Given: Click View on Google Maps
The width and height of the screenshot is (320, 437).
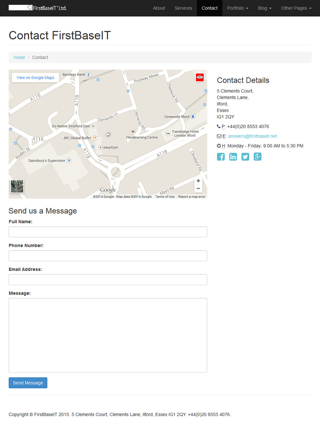Looking at the screenshot, I should coord(35,77).
